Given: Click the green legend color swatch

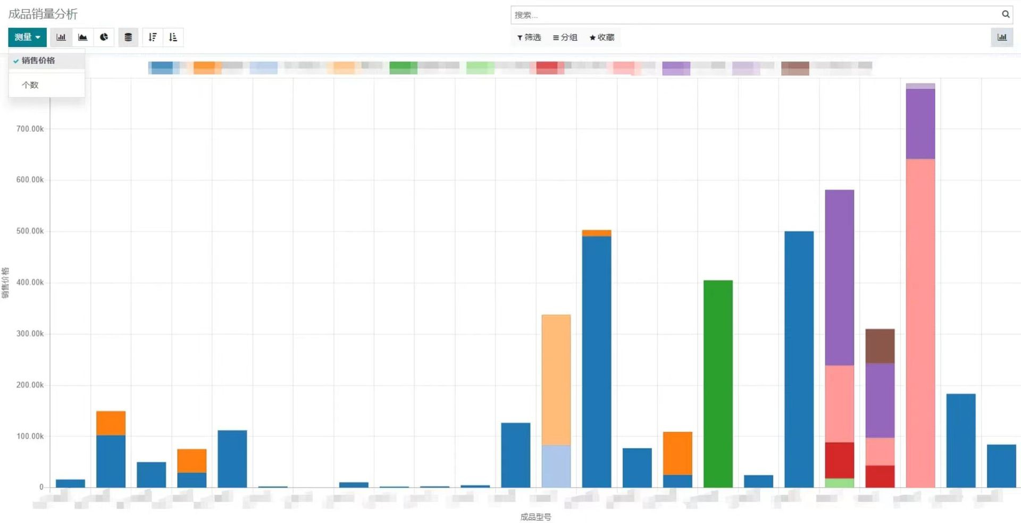Looking at the screenshot, I should (403, 68).
